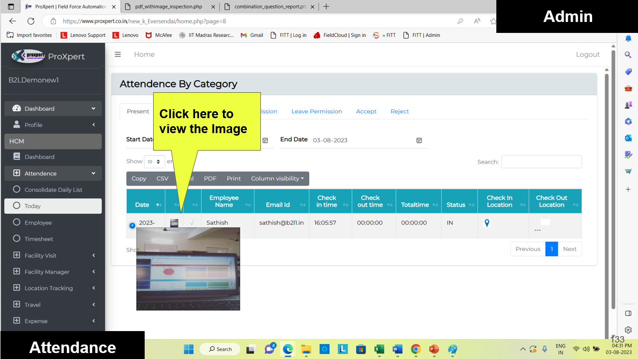This screenshot has height=359, width=638.
Task: Select the Timesheet sidebar option
Action: (x=38, y=239)
